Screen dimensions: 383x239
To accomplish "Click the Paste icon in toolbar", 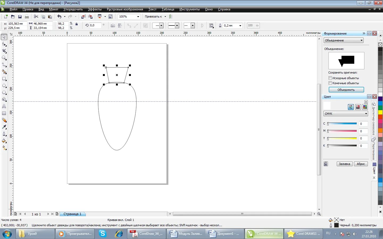I will pyautogui.click(x=50, y=16).
